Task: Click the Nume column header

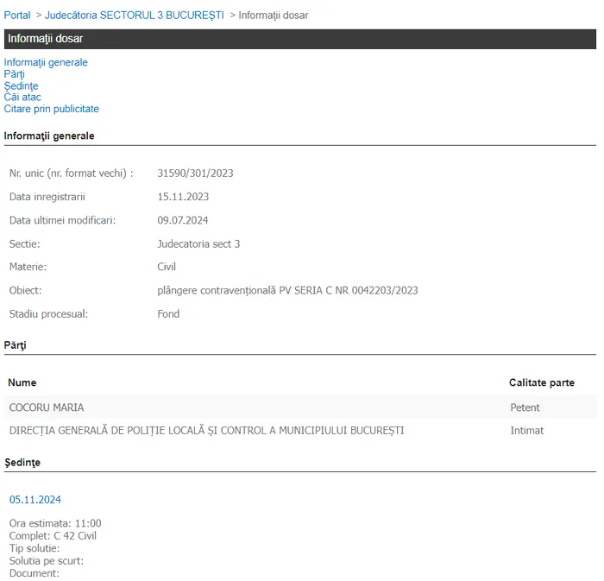Action: (22, 382)
